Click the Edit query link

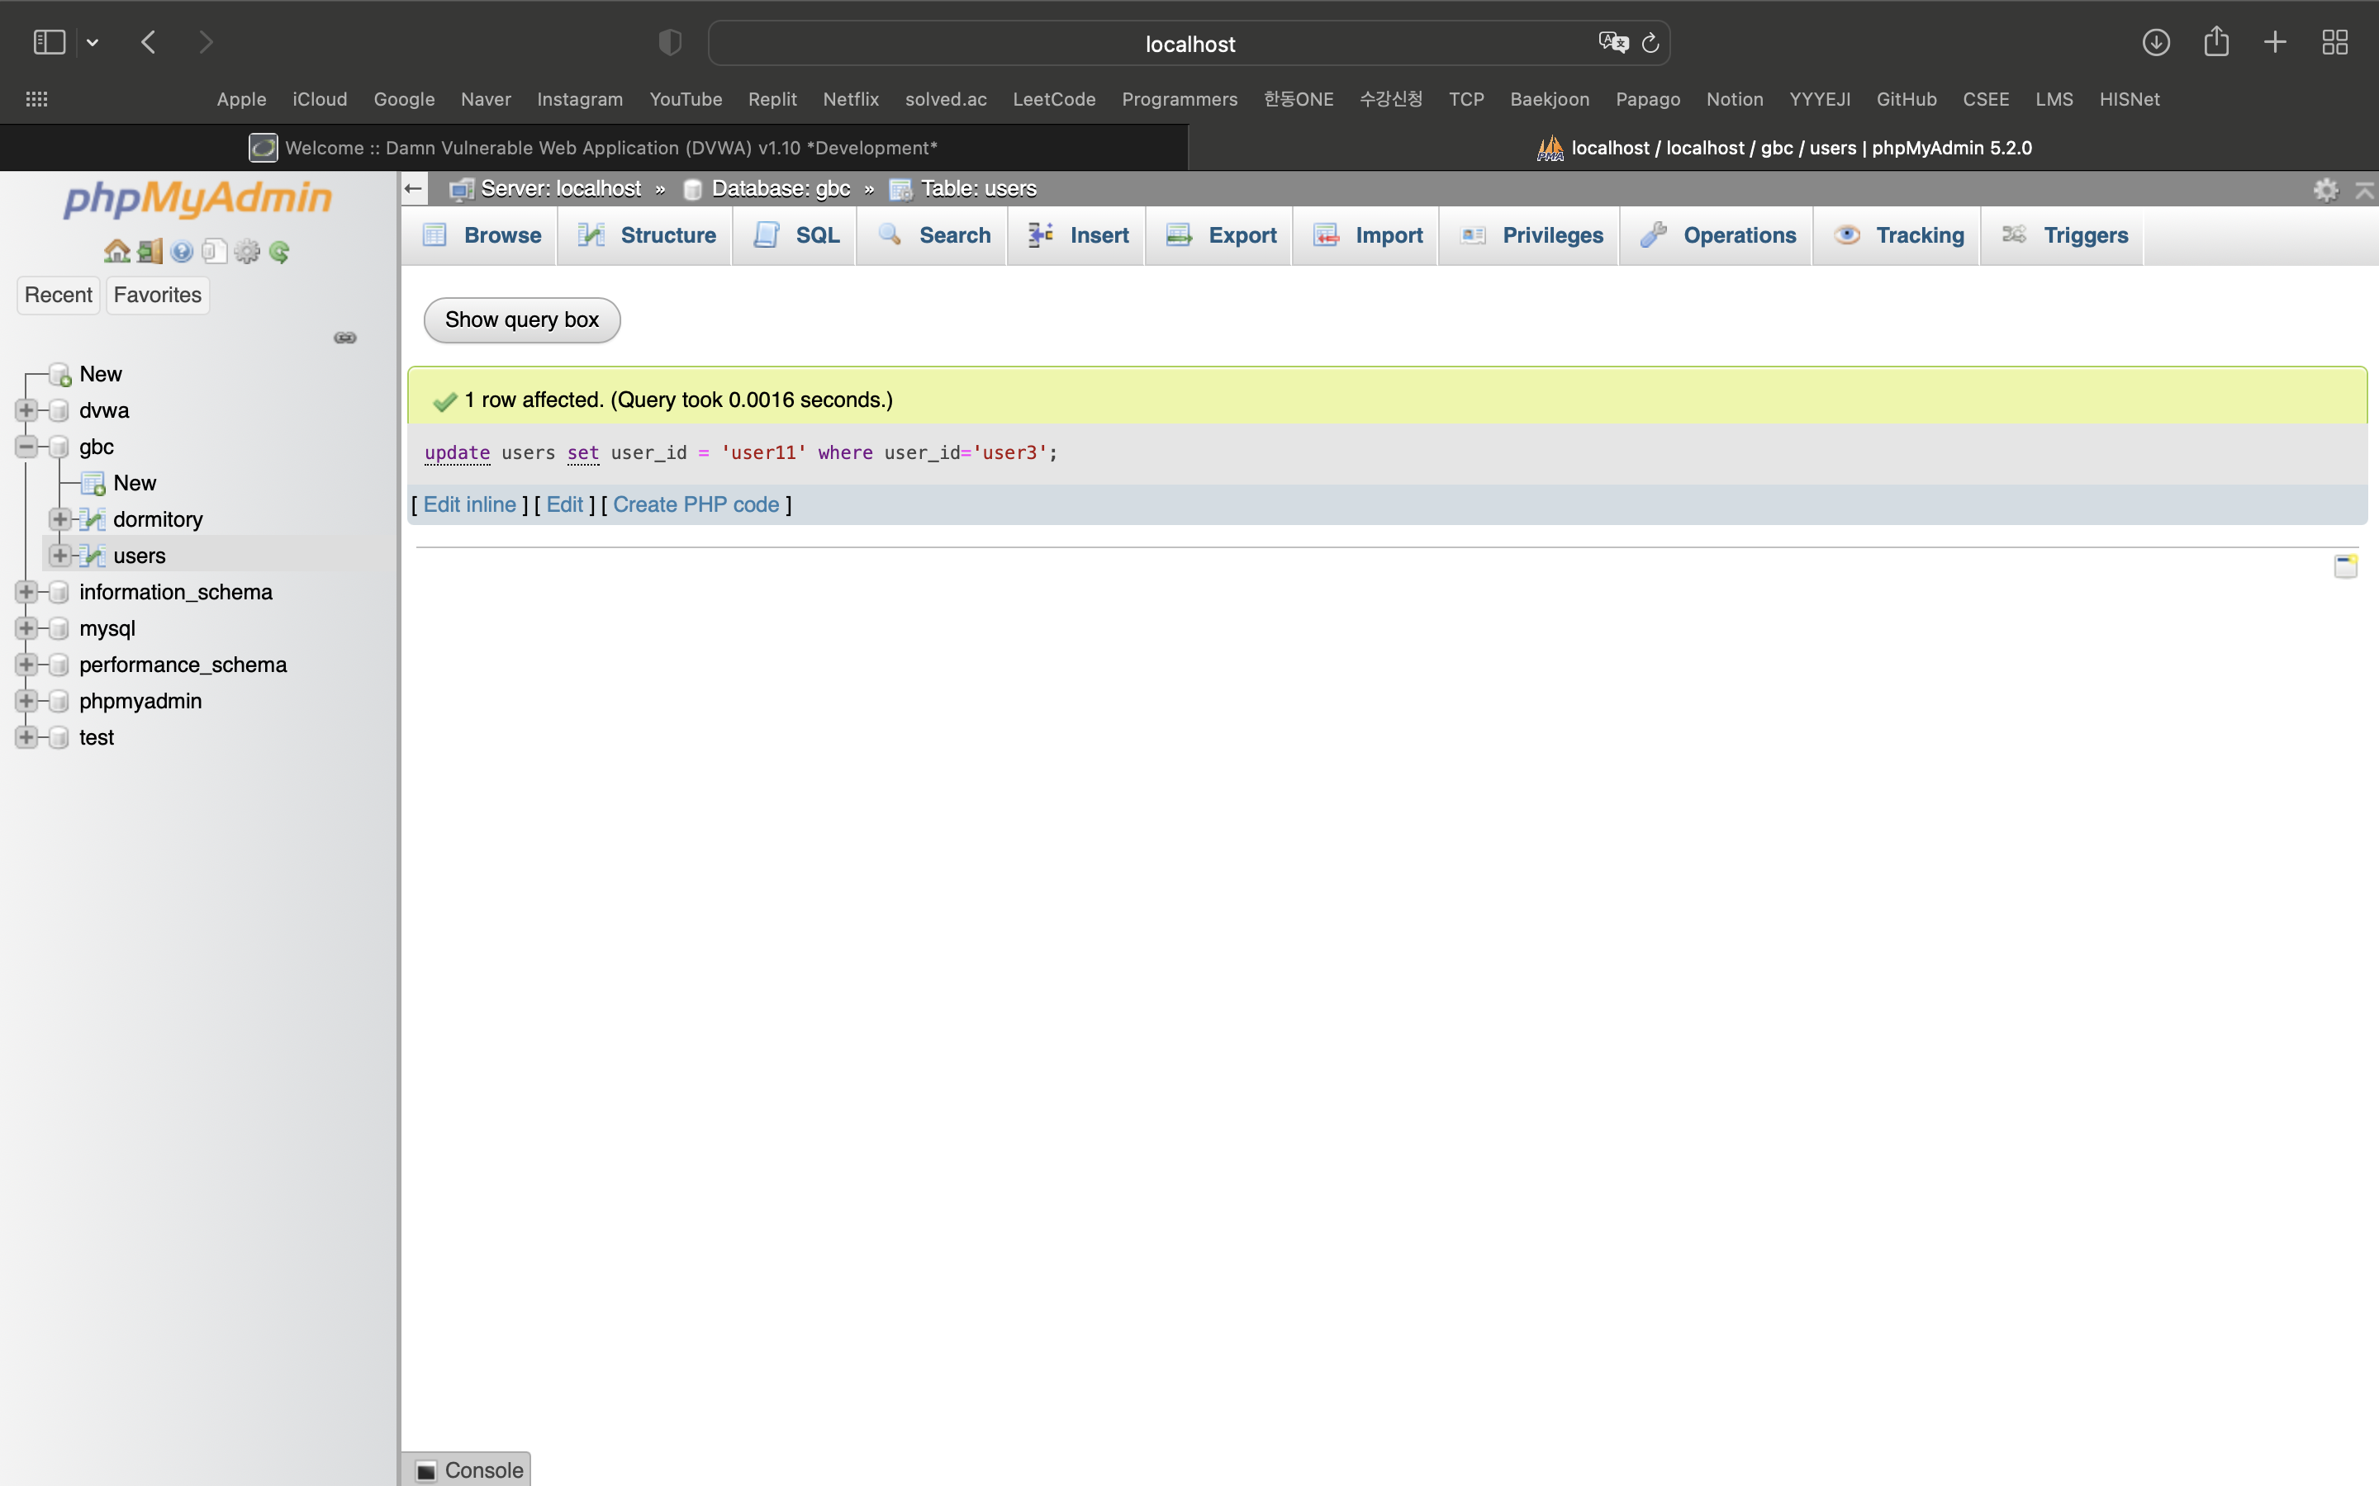click(564, 504)
